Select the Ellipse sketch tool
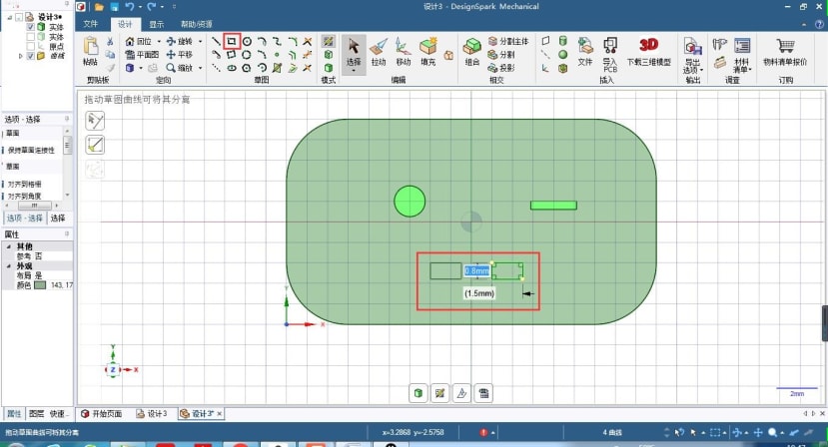The image size is (828, 447). [232, 68]
